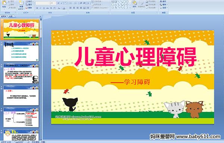The height and width of the screenshot is (143, 224).
Task: Open the font name combo box
Action: pos(43,3)
